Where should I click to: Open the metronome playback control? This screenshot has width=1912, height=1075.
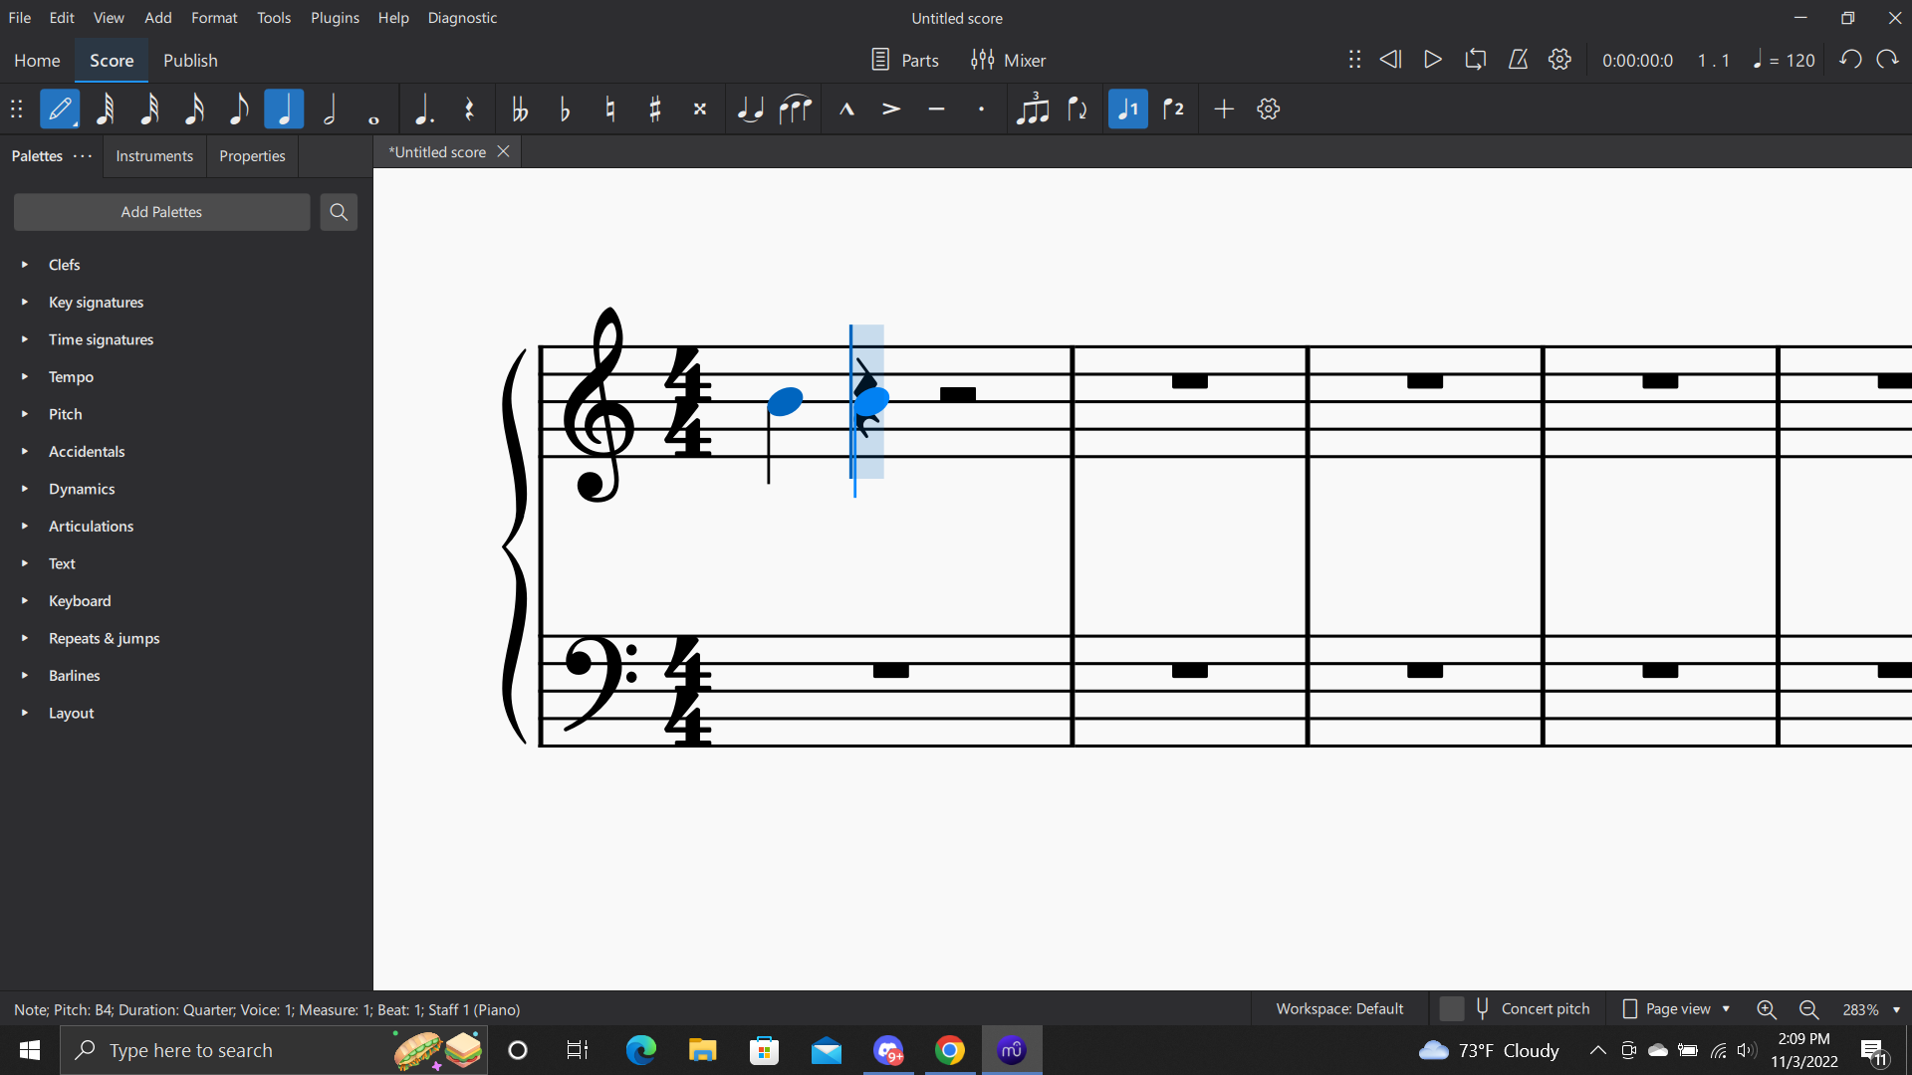[1517, 60]
